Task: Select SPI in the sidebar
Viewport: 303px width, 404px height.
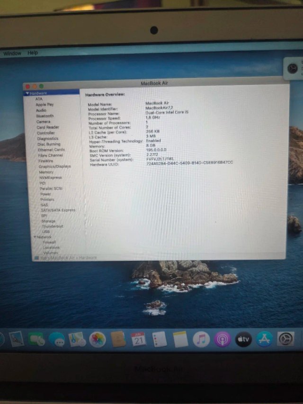Action: point(44,215)
